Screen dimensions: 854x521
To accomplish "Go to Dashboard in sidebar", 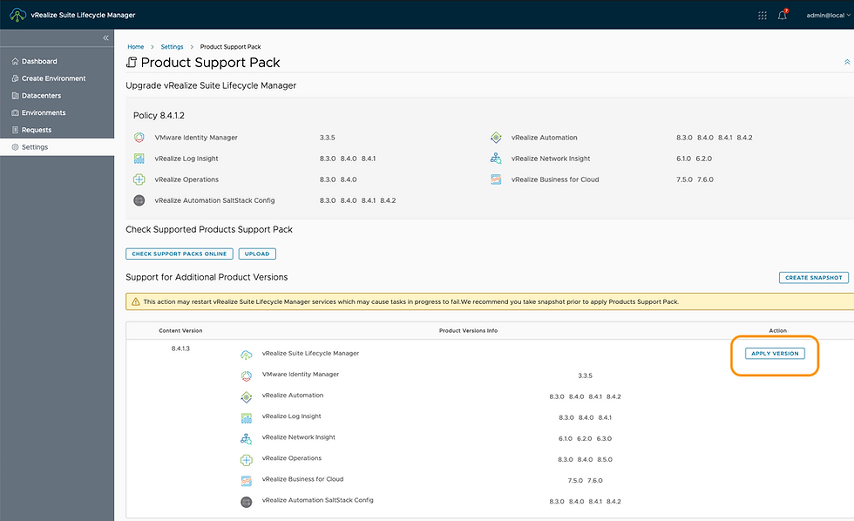I will point(58,62).
